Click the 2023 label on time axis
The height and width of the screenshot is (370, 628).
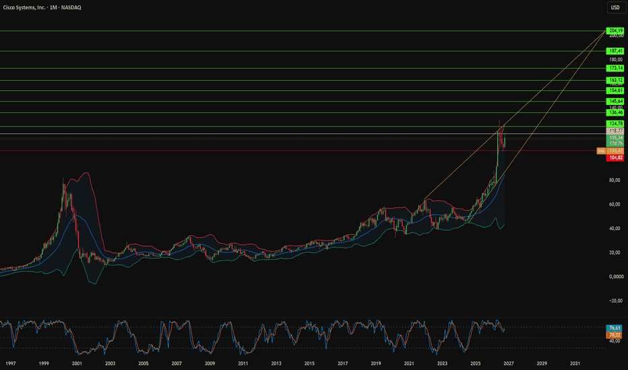click(x=442, y=363)
